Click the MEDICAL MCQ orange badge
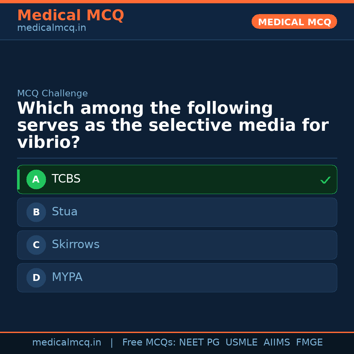Screen dimensions: 354x354 pyautogui.click(x=294, y=22)
